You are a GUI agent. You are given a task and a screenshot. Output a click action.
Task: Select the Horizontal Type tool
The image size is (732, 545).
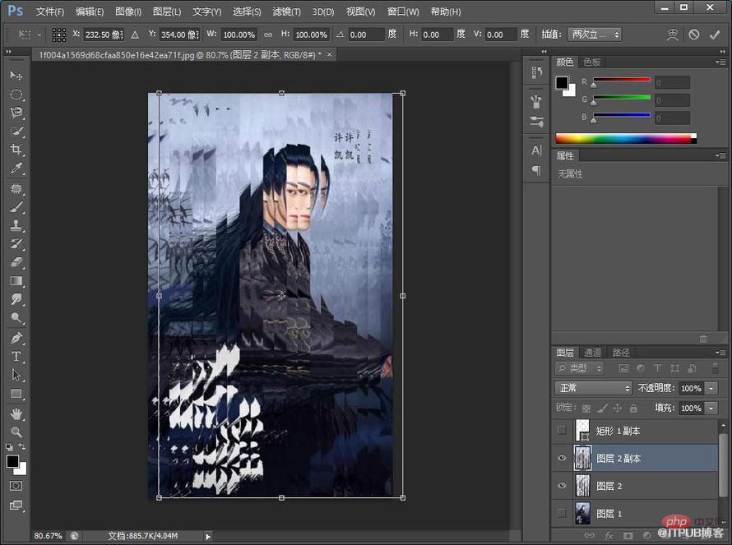click(16, 357)
